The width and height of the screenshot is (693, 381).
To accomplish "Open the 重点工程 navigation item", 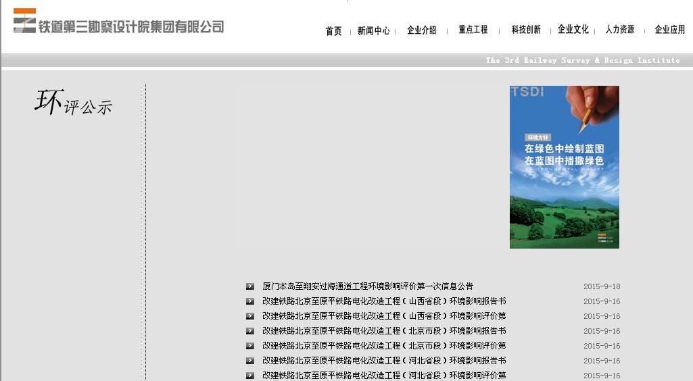I will tap(473, 30).
